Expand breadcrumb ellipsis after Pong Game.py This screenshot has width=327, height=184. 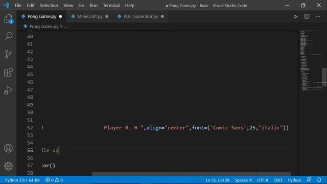65,27
